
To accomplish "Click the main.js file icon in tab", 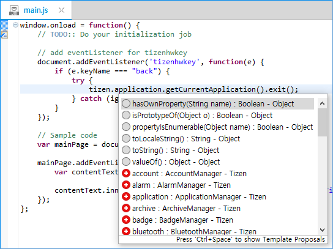I will tap(14, 10).
